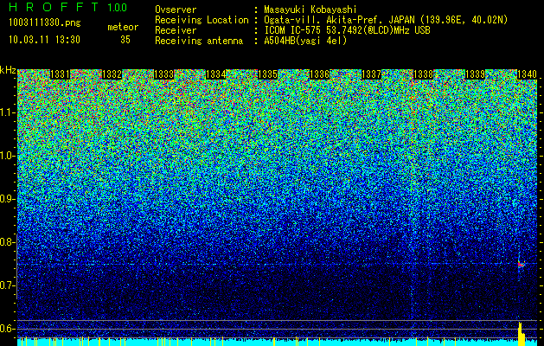This screenshot has height=346, width=544.
Task: Click the 0.9 frequency axis label
Action: [x=7, y=199]
